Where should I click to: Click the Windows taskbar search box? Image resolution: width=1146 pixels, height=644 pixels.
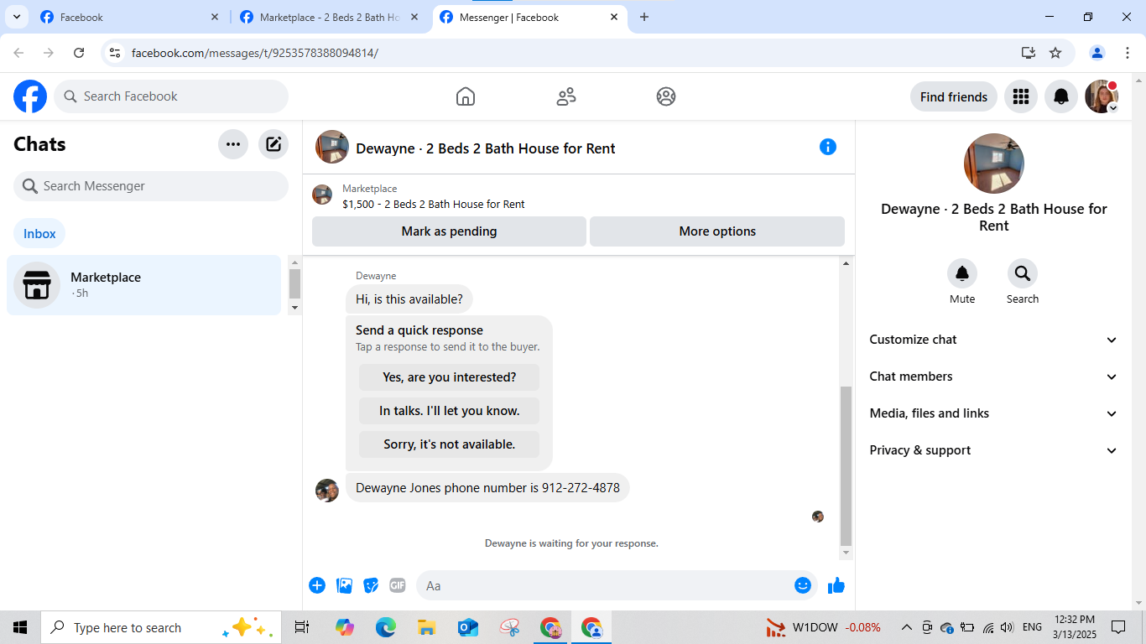(161, 627)
